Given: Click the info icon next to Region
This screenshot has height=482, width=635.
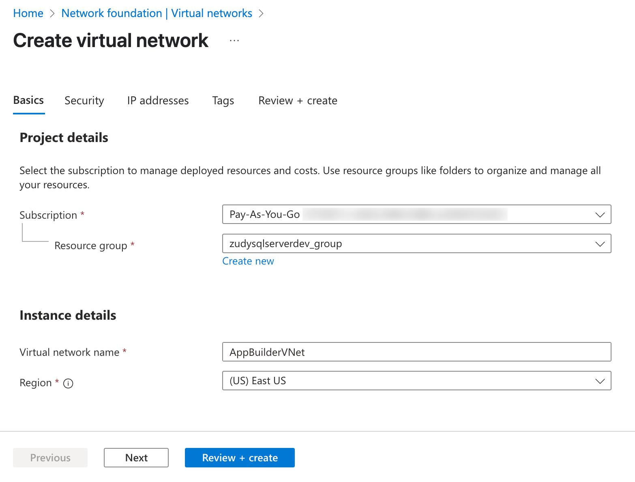Looking at the screenshot, I should (x=69, y=383).
